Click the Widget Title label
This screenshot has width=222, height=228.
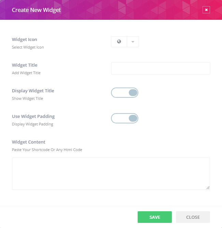pos(25,65)
